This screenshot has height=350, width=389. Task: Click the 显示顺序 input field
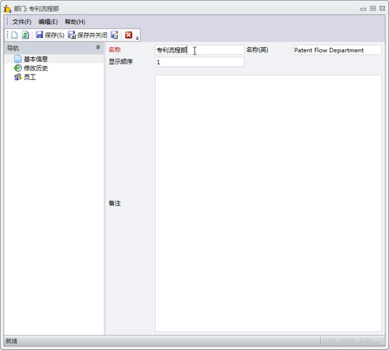pyautogui.click(x=200, y=62)
